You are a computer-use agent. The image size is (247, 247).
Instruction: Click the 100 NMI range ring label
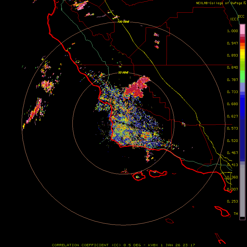tap(123, 22)
